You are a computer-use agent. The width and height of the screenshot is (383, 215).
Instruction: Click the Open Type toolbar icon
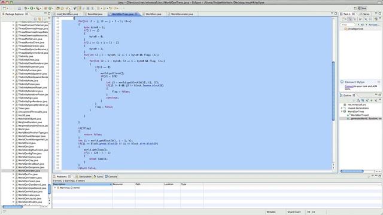(58, 8)
